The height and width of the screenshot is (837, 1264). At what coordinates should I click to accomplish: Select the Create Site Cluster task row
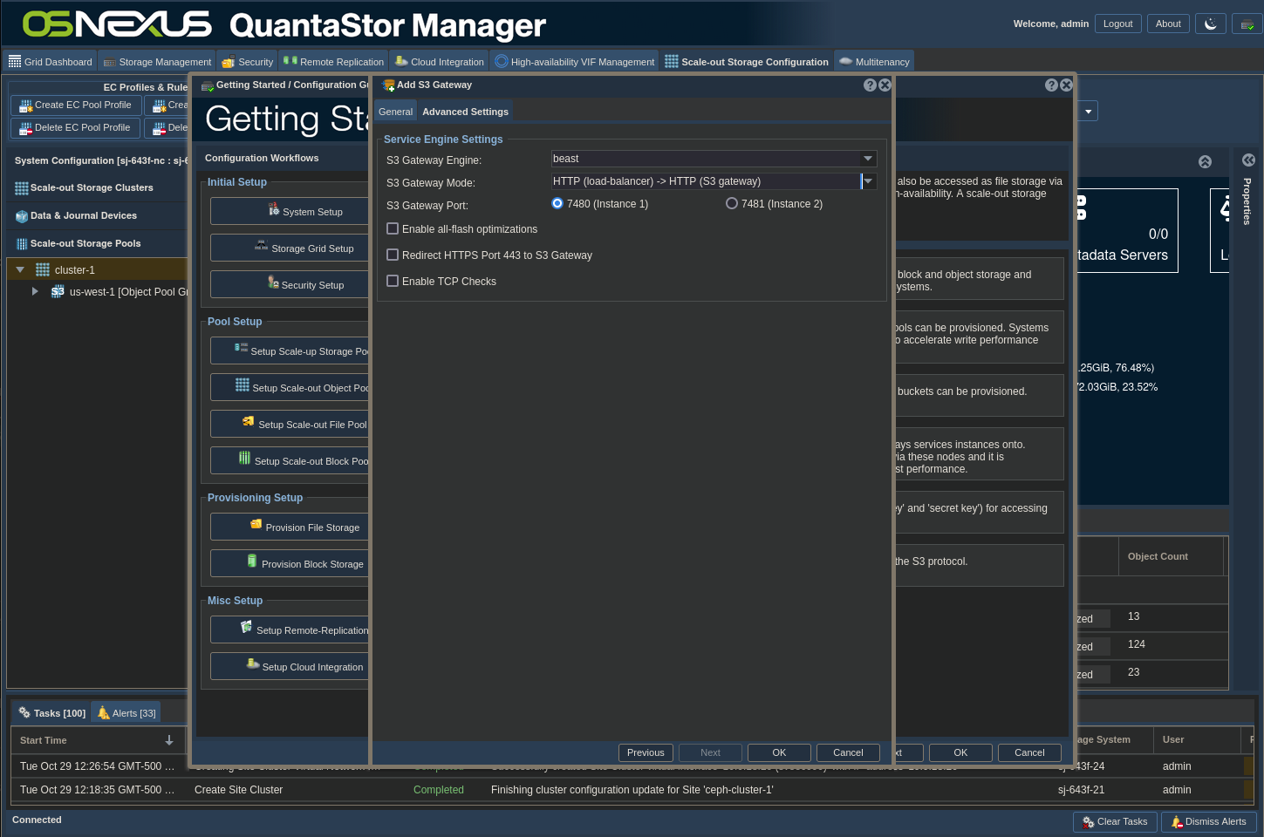coord(238,790)
